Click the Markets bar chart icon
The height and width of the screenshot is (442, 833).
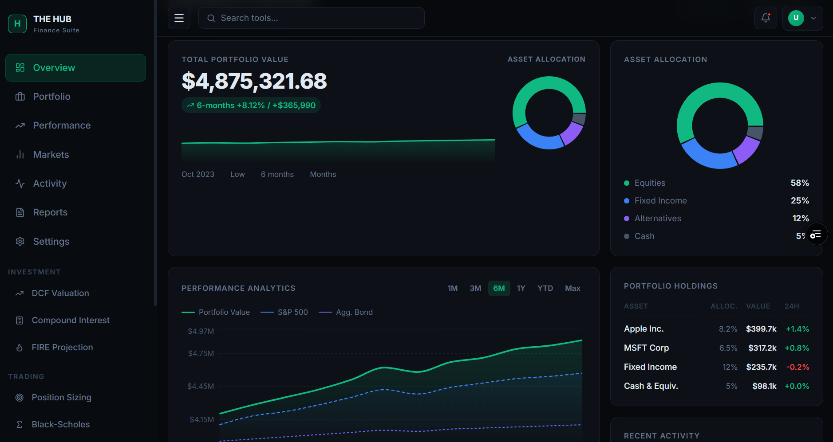(20, 155)
